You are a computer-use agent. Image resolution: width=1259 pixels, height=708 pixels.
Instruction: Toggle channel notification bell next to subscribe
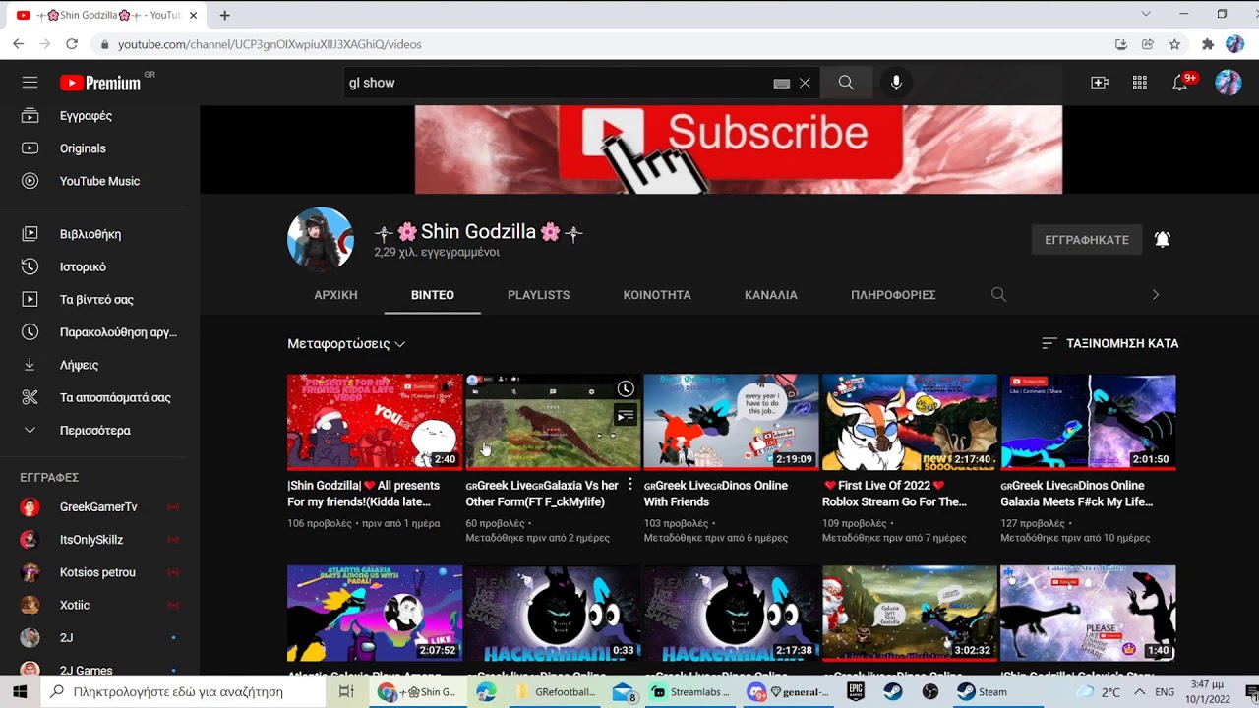coord(1162,239)
